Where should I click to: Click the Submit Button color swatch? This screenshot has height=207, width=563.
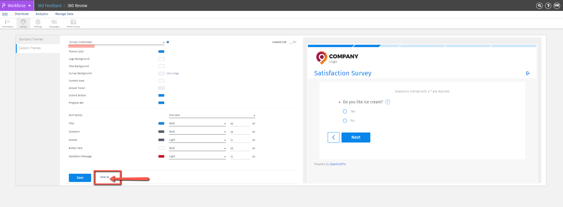pyautogui.click(x=161, y=95)
